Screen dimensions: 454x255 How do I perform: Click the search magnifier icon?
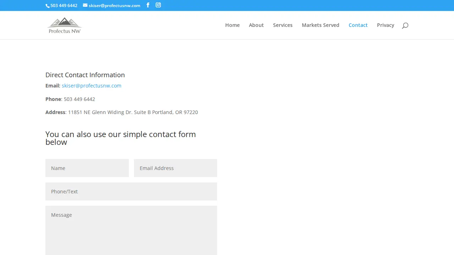405,25
